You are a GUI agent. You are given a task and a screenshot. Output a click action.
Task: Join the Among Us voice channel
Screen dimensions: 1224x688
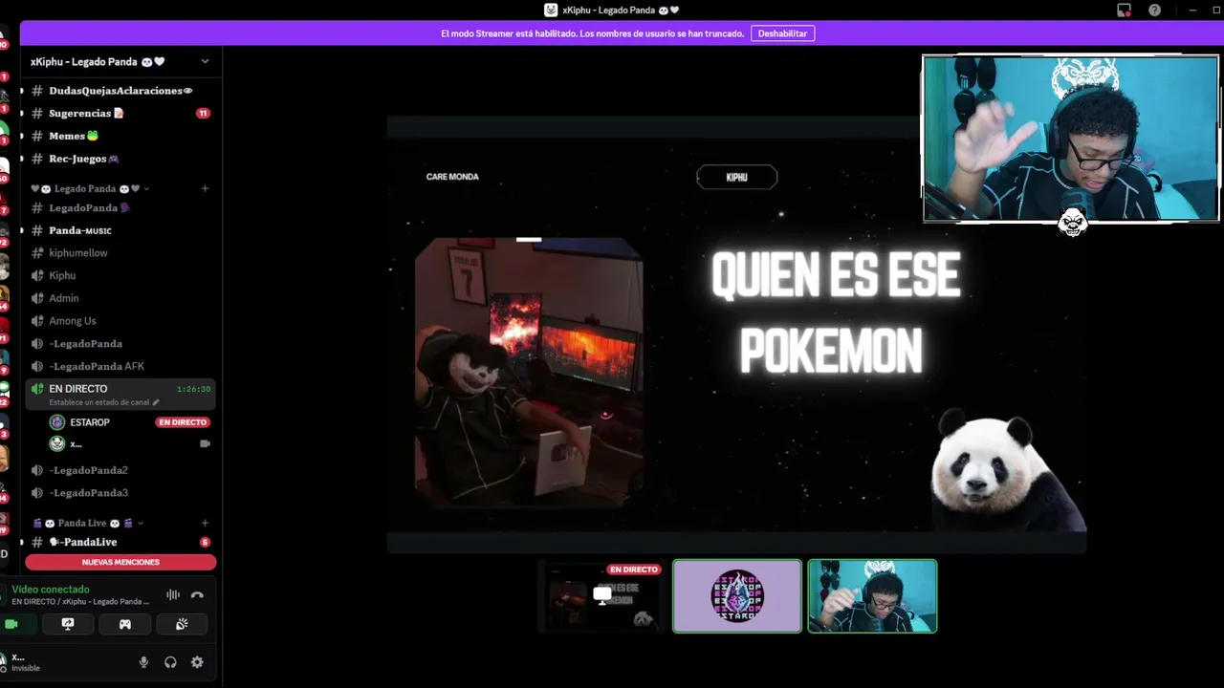[x=120, y=321]
